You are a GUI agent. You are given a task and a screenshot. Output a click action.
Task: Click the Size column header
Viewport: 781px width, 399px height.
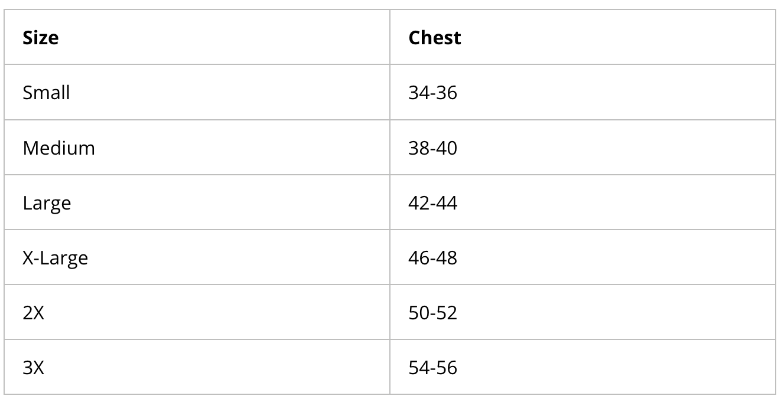coord(41,38)
